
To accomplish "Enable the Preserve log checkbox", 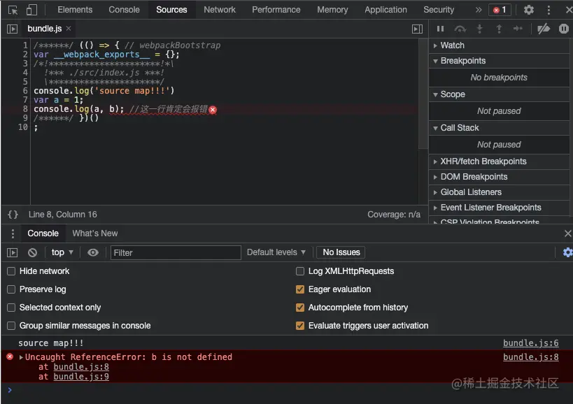I will [x=11, y=289].
